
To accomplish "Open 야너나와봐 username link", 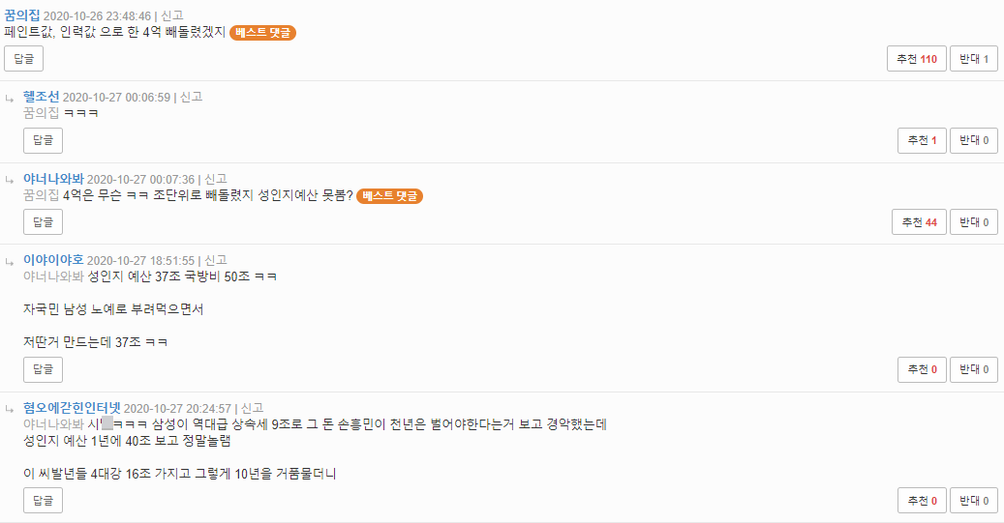I will coord(53,180).
